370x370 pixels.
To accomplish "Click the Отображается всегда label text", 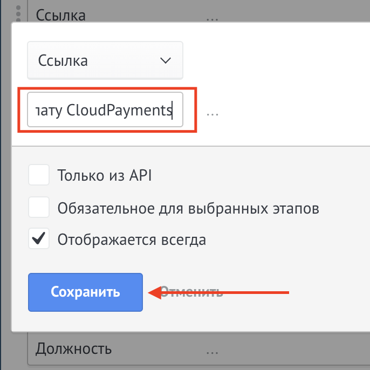I will (x=132, y=239).
